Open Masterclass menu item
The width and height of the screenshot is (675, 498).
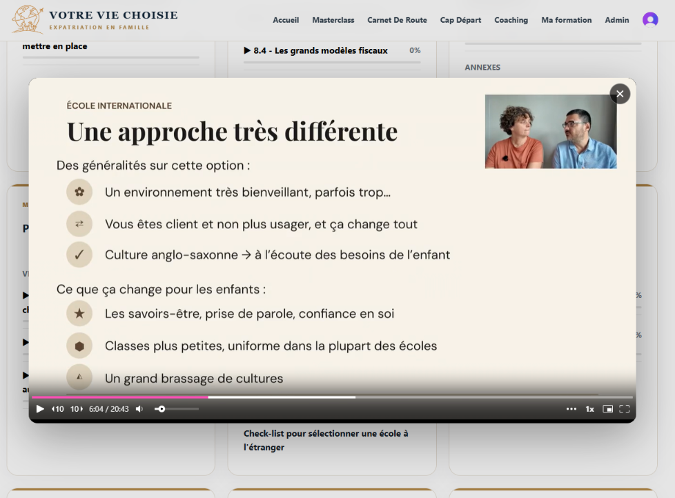333,20
